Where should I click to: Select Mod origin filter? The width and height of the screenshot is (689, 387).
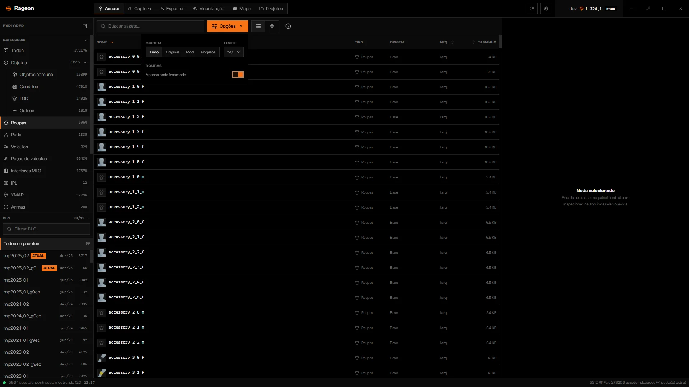tap(190, 52)
